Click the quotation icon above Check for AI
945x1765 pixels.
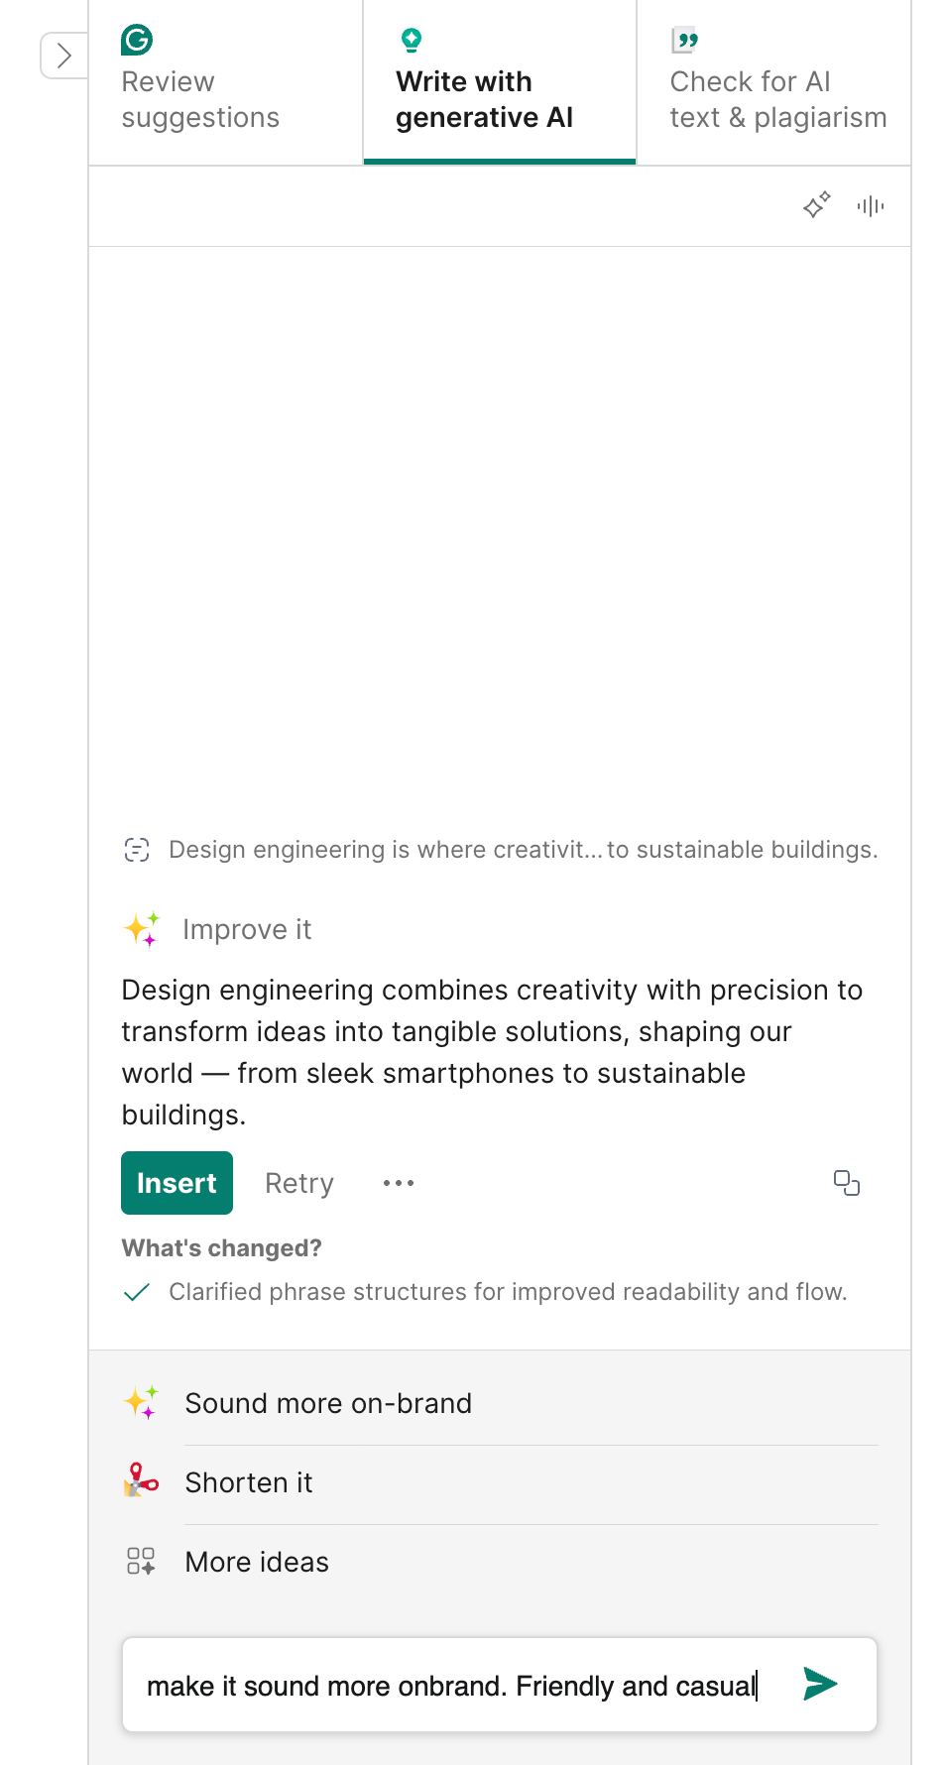tap(684, 40)
